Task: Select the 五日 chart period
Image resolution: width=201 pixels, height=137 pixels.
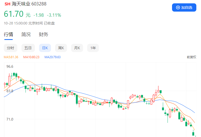Action: (28, 48)
